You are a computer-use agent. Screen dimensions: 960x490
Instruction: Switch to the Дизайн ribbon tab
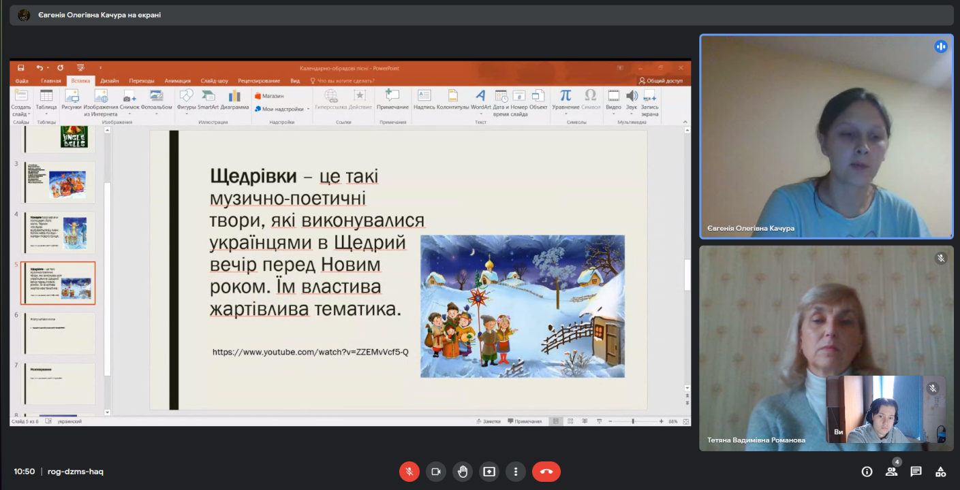tap(109, 80)
